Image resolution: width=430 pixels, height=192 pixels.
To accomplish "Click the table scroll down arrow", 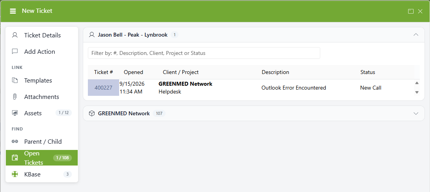I will [417, 92].
